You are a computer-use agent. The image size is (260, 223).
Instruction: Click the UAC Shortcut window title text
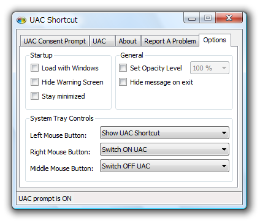pyautogui.click(x=53, y=20)
